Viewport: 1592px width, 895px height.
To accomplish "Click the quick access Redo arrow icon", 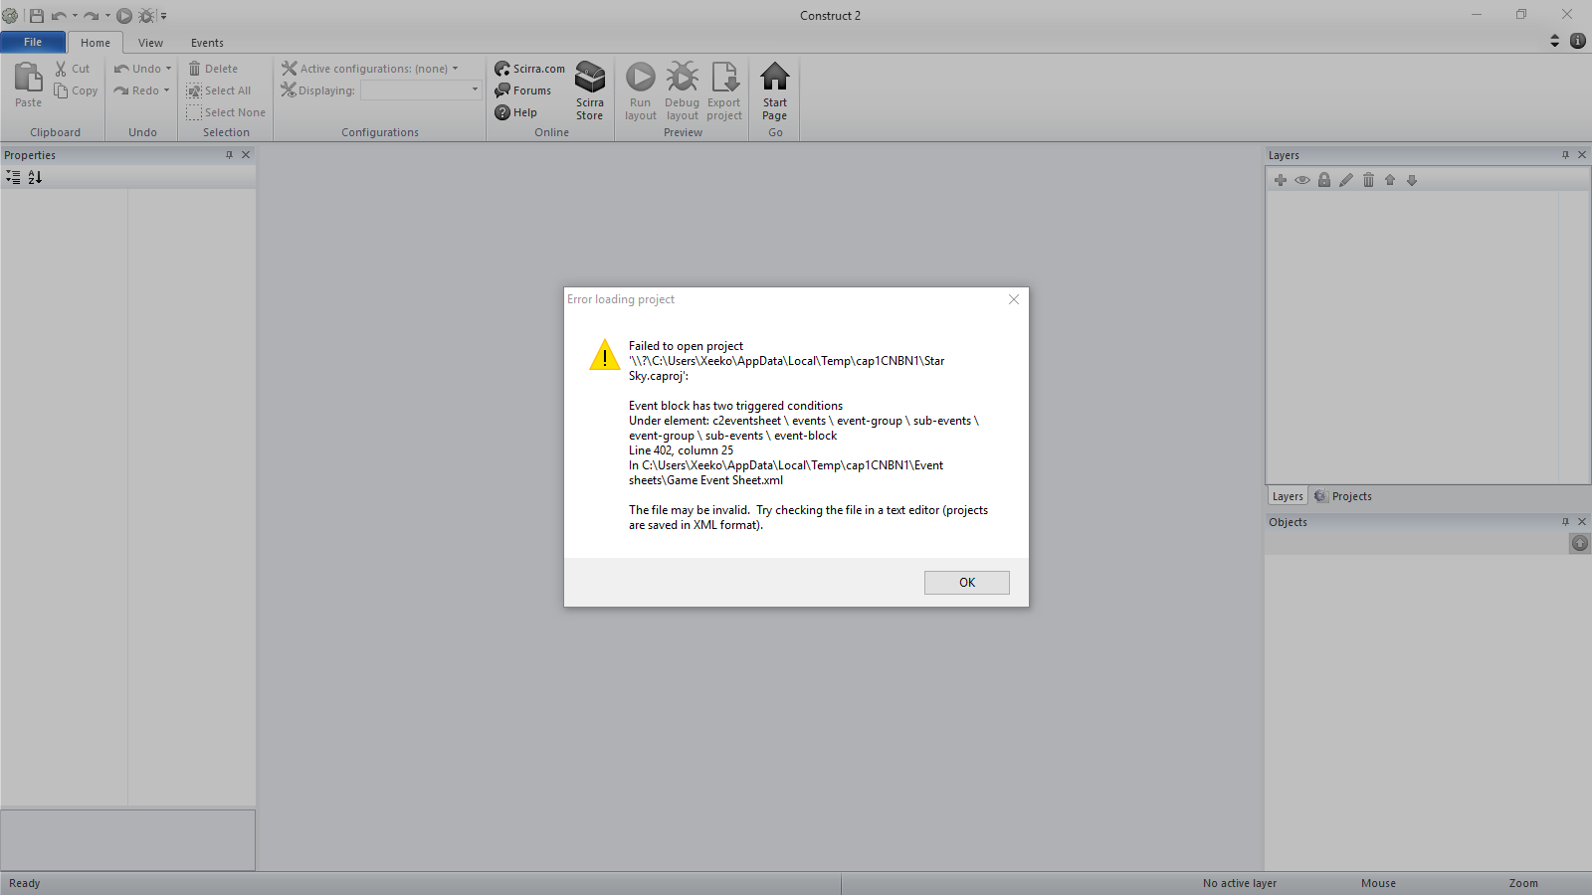I will (x=91, y=16).
